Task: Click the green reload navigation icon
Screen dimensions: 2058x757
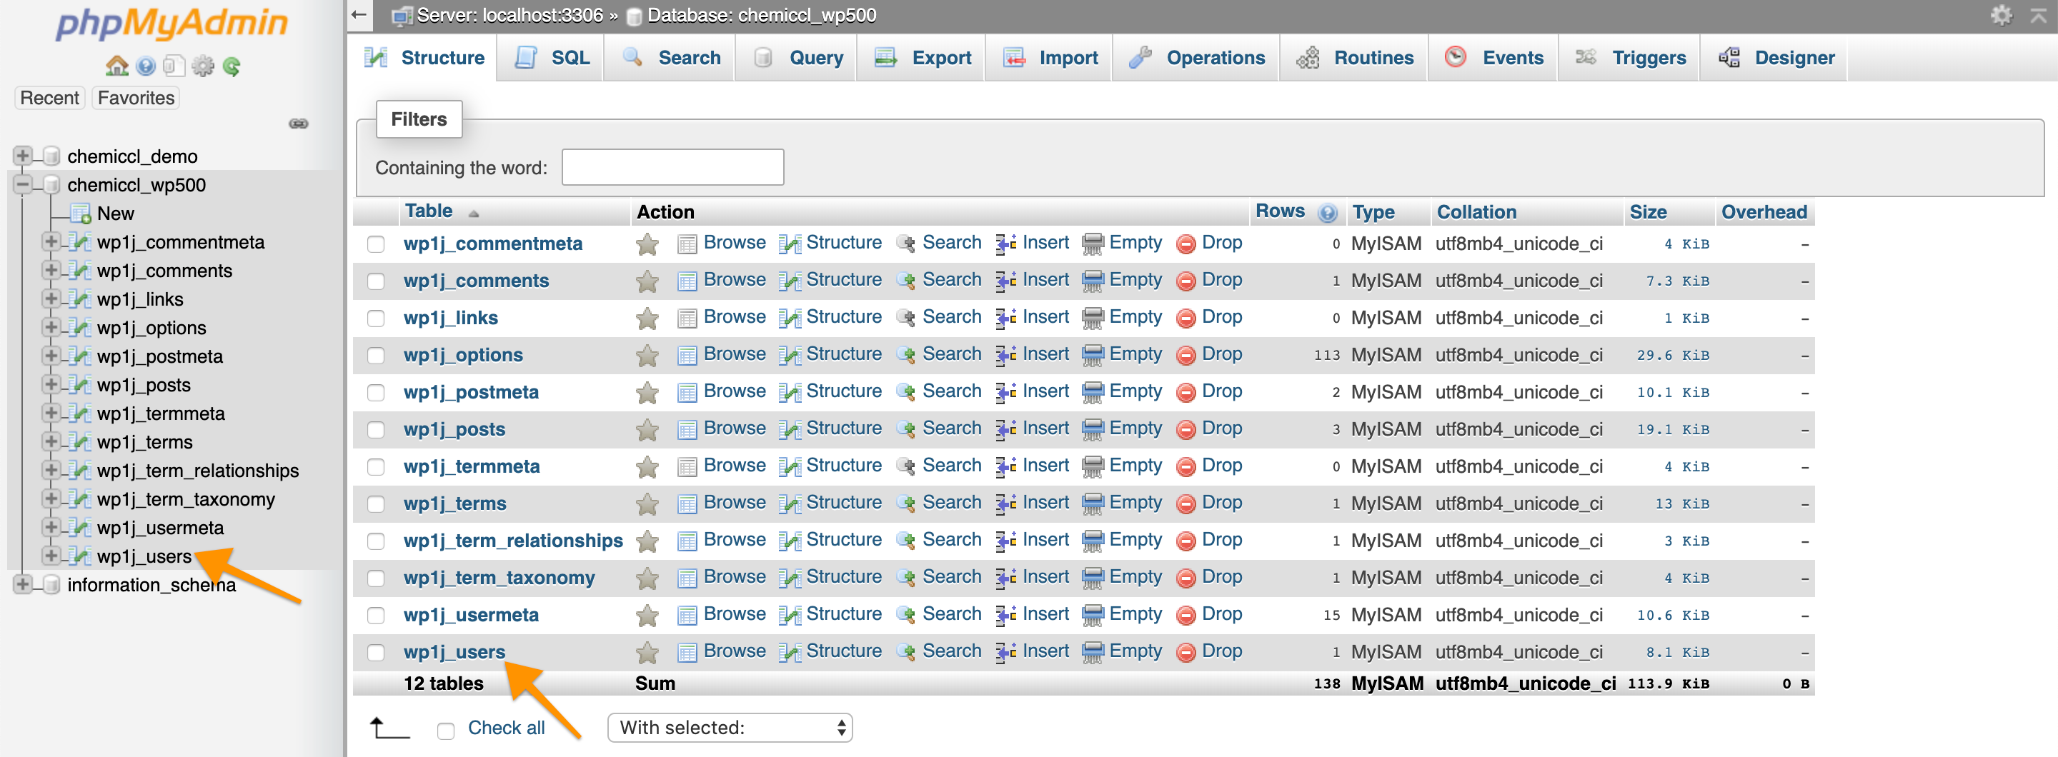Action: [232, 66]
